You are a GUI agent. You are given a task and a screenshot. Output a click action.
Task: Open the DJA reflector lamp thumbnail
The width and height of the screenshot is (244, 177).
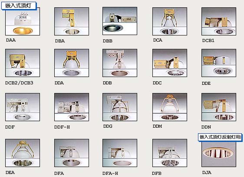(x=219, y=154)
